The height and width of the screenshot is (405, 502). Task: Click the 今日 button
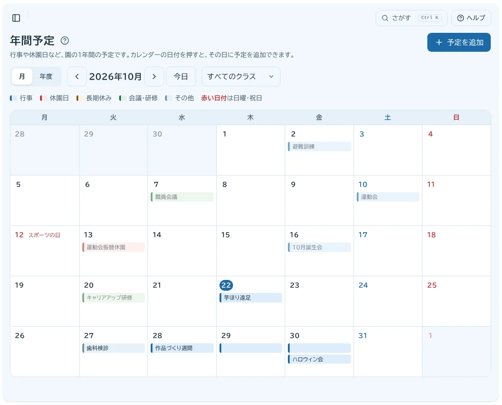pos(181,76)
